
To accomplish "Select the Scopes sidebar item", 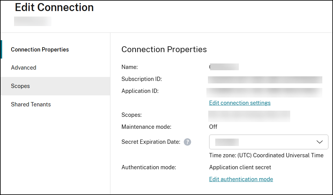I will pos(20,86).
